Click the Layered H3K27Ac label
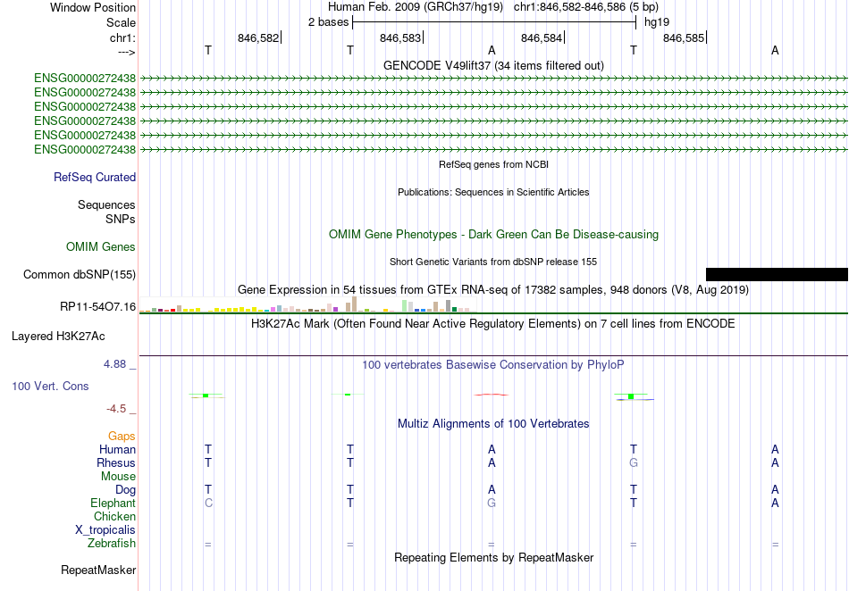 pos(58,337)
